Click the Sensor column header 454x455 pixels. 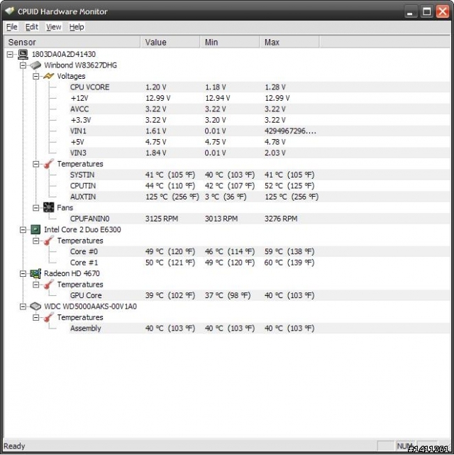(x=72, y=42)
